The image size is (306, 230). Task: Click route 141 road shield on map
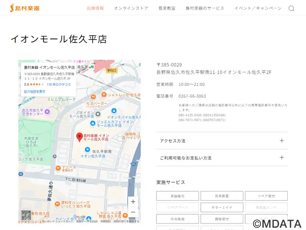pyautogui.click(x=133, y=164)
